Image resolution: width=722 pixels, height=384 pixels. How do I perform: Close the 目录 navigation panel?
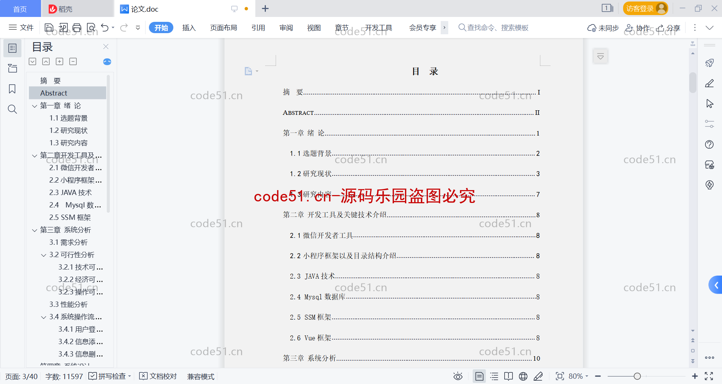point(106,46)
